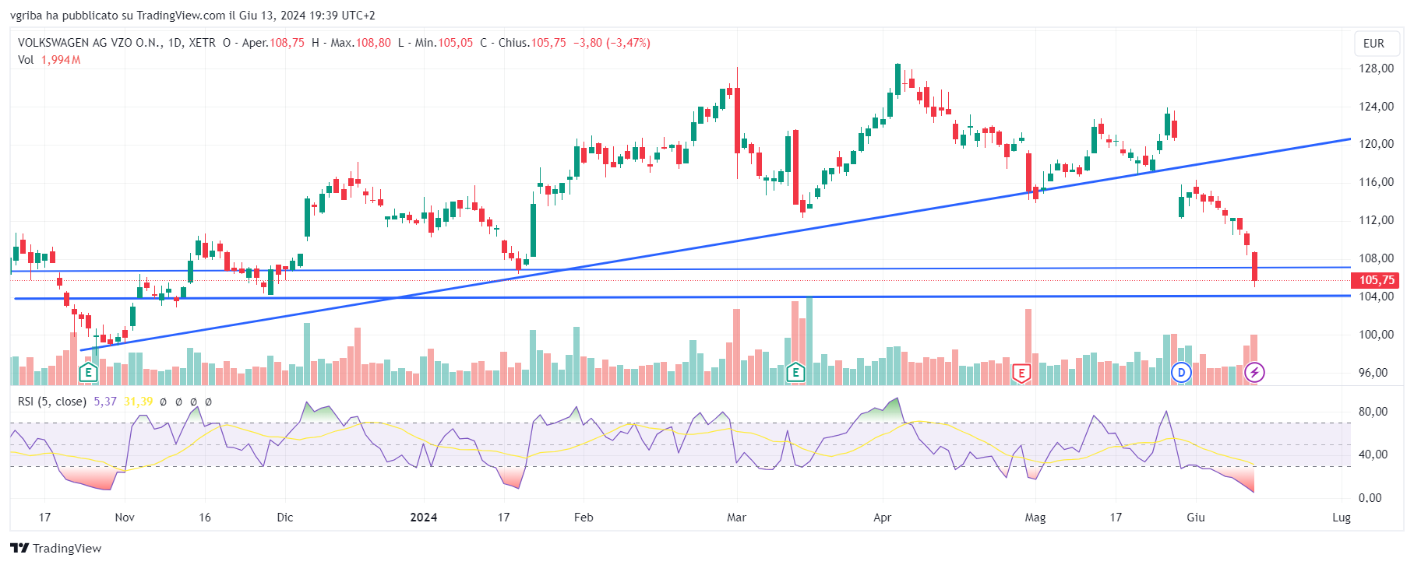Click the bold 2024 time axis label
This screenshot has height=565, width=1414.
pyautogui.click(x=424, y=518)
